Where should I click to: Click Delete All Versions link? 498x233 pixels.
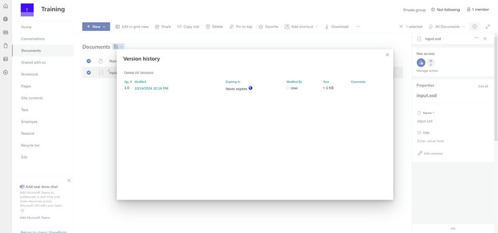tap(138, 73)
